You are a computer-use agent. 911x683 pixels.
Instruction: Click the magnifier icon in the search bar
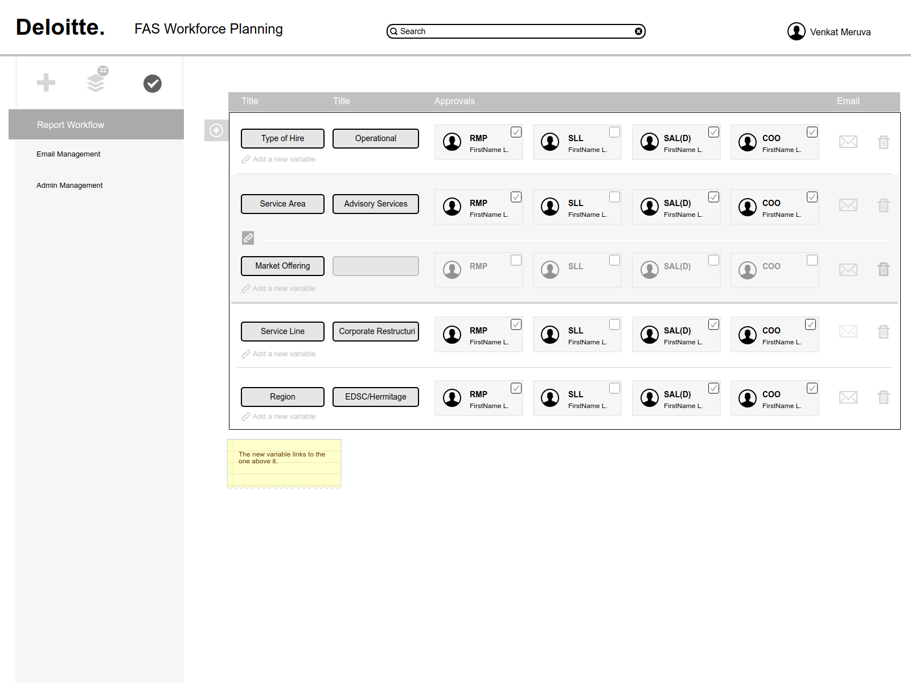click(393, 31)
